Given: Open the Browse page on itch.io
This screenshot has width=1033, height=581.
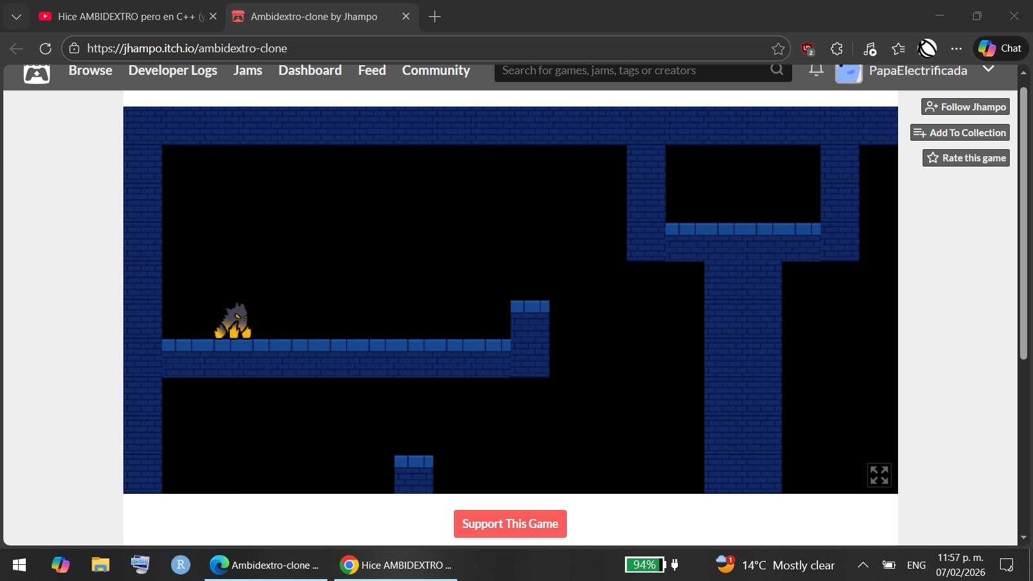Looking at the screenshot, I should pos(90,70).
